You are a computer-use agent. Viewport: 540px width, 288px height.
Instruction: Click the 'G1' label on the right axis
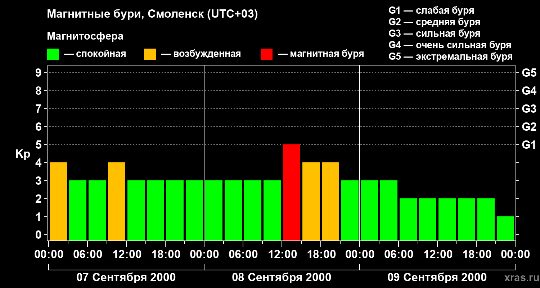point(529,145)
